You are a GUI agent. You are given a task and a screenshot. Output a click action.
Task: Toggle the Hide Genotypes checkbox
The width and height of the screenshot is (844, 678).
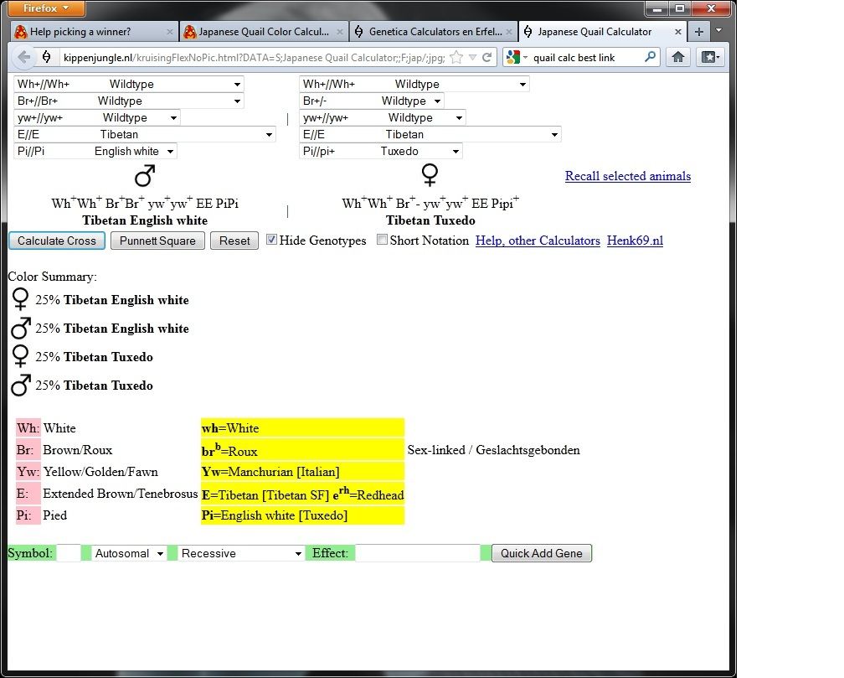(x=271, y=240)
